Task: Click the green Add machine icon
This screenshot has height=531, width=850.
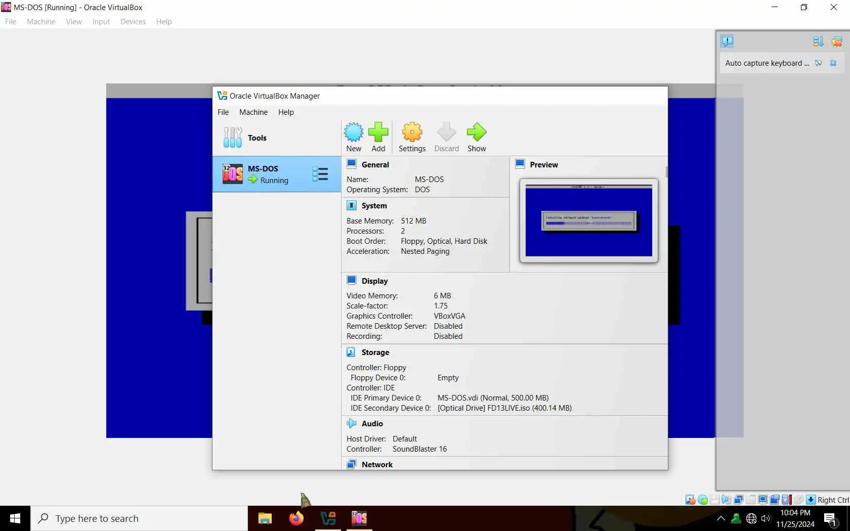Action: pyautogui.click(x=378, y=132)
